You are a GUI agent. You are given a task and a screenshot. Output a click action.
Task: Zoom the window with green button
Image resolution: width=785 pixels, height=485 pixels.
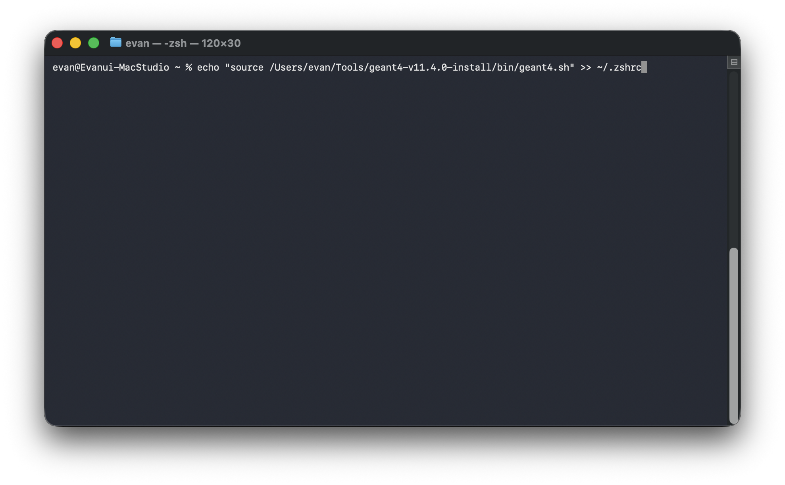coord(94,43)
